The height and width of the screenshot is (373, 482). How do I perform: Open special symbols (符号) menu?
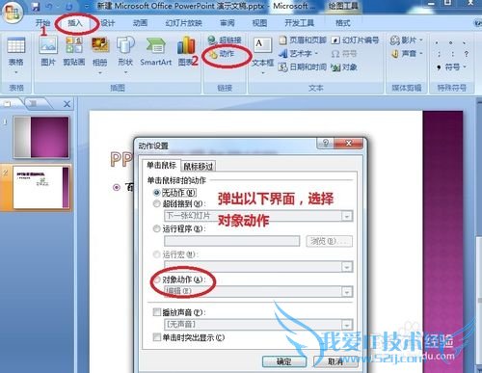coord(451,67)
